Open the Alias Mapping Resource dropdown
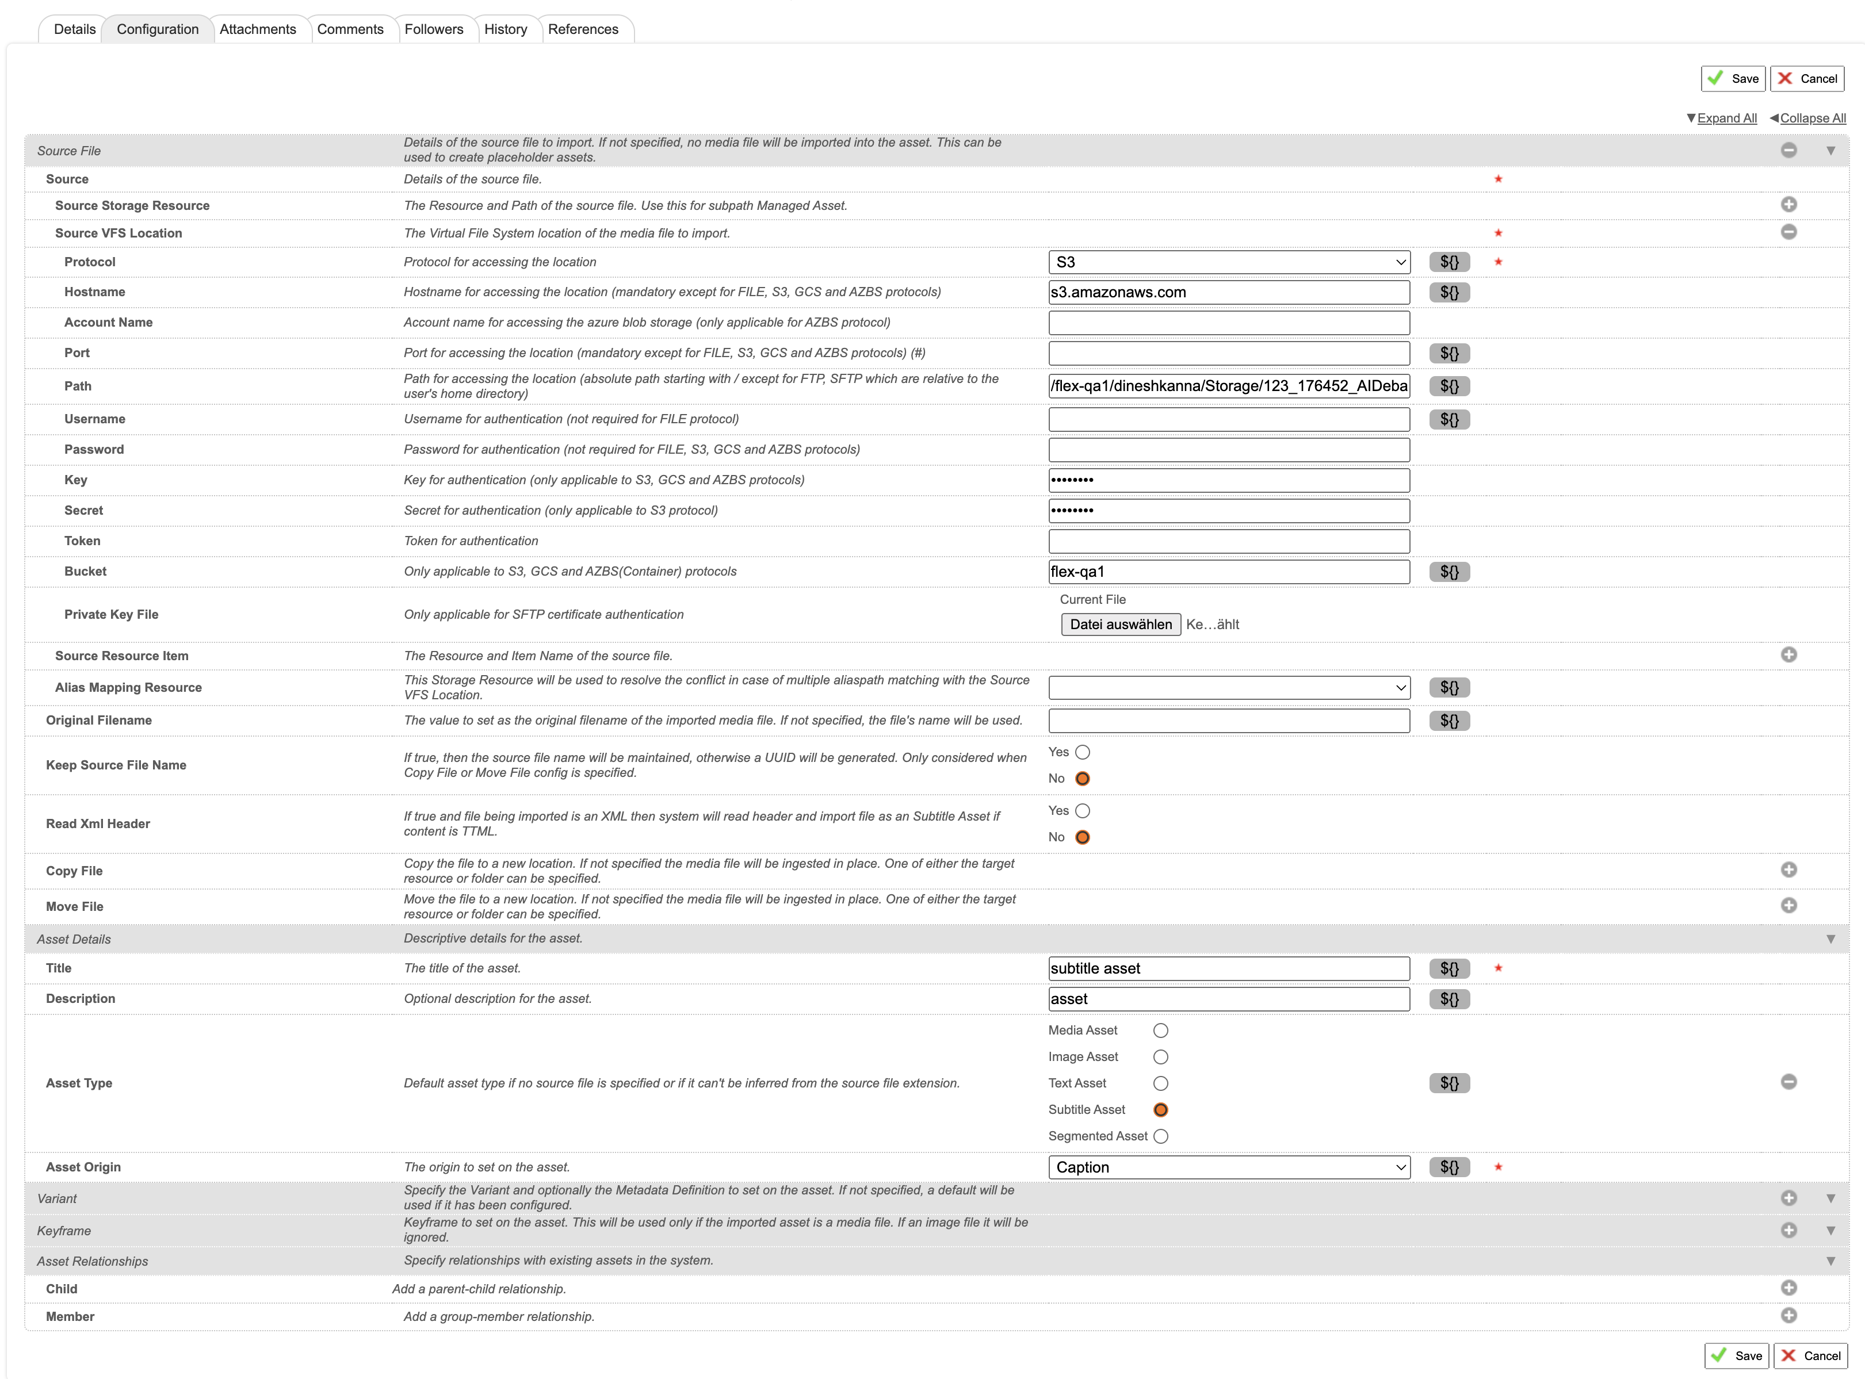The height and width of the screenshot is (1379, 1865). (1229, 688)
